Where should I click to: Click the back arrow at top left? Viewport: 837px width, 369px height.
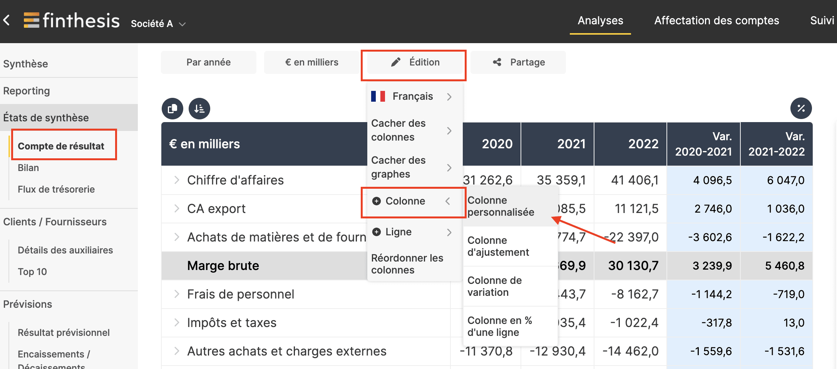click(7, 20)
